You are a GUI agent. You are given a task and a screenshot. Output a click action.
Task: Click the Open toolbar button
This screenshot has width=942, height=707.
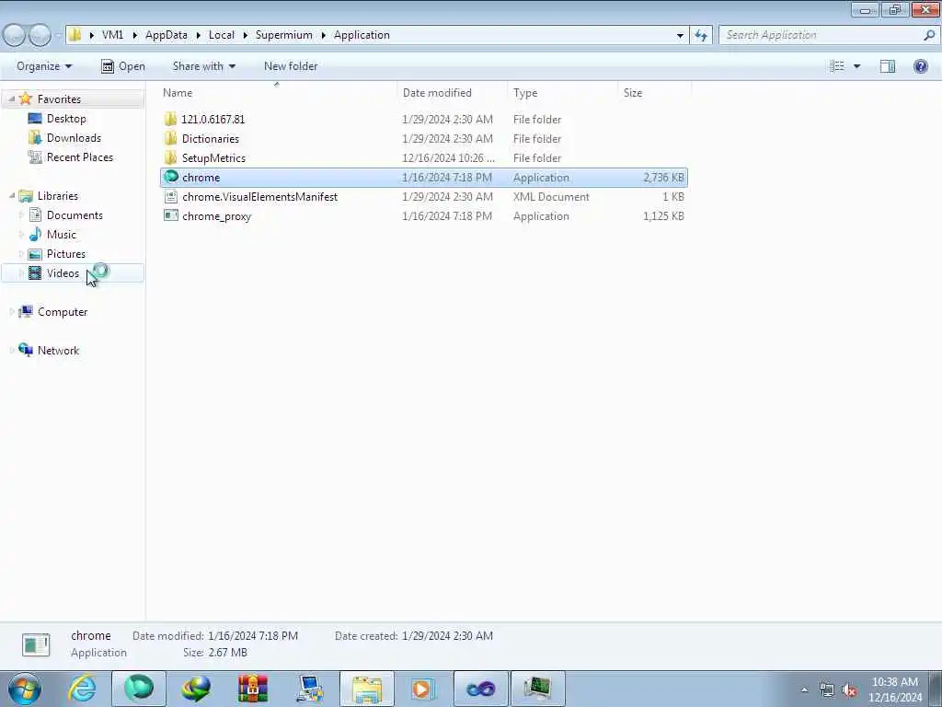[x=123, y=66]
